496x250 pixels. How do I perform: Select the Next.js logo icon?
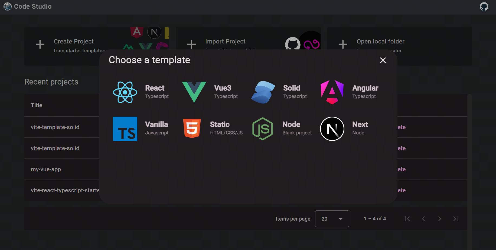[x=332, y=129]
